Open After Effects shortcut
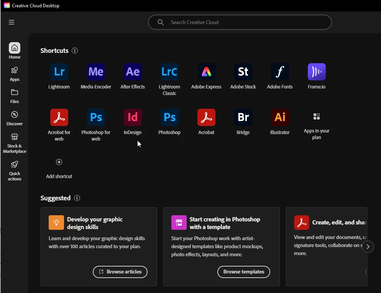The image size is (381, 293). (x=133, y=72)
